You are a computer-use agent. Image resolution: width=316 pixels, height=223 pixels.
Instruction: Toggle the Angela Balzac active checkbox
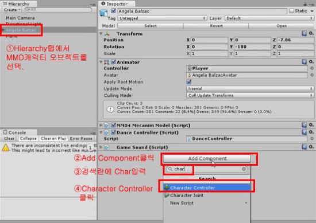tap(113, 11)
